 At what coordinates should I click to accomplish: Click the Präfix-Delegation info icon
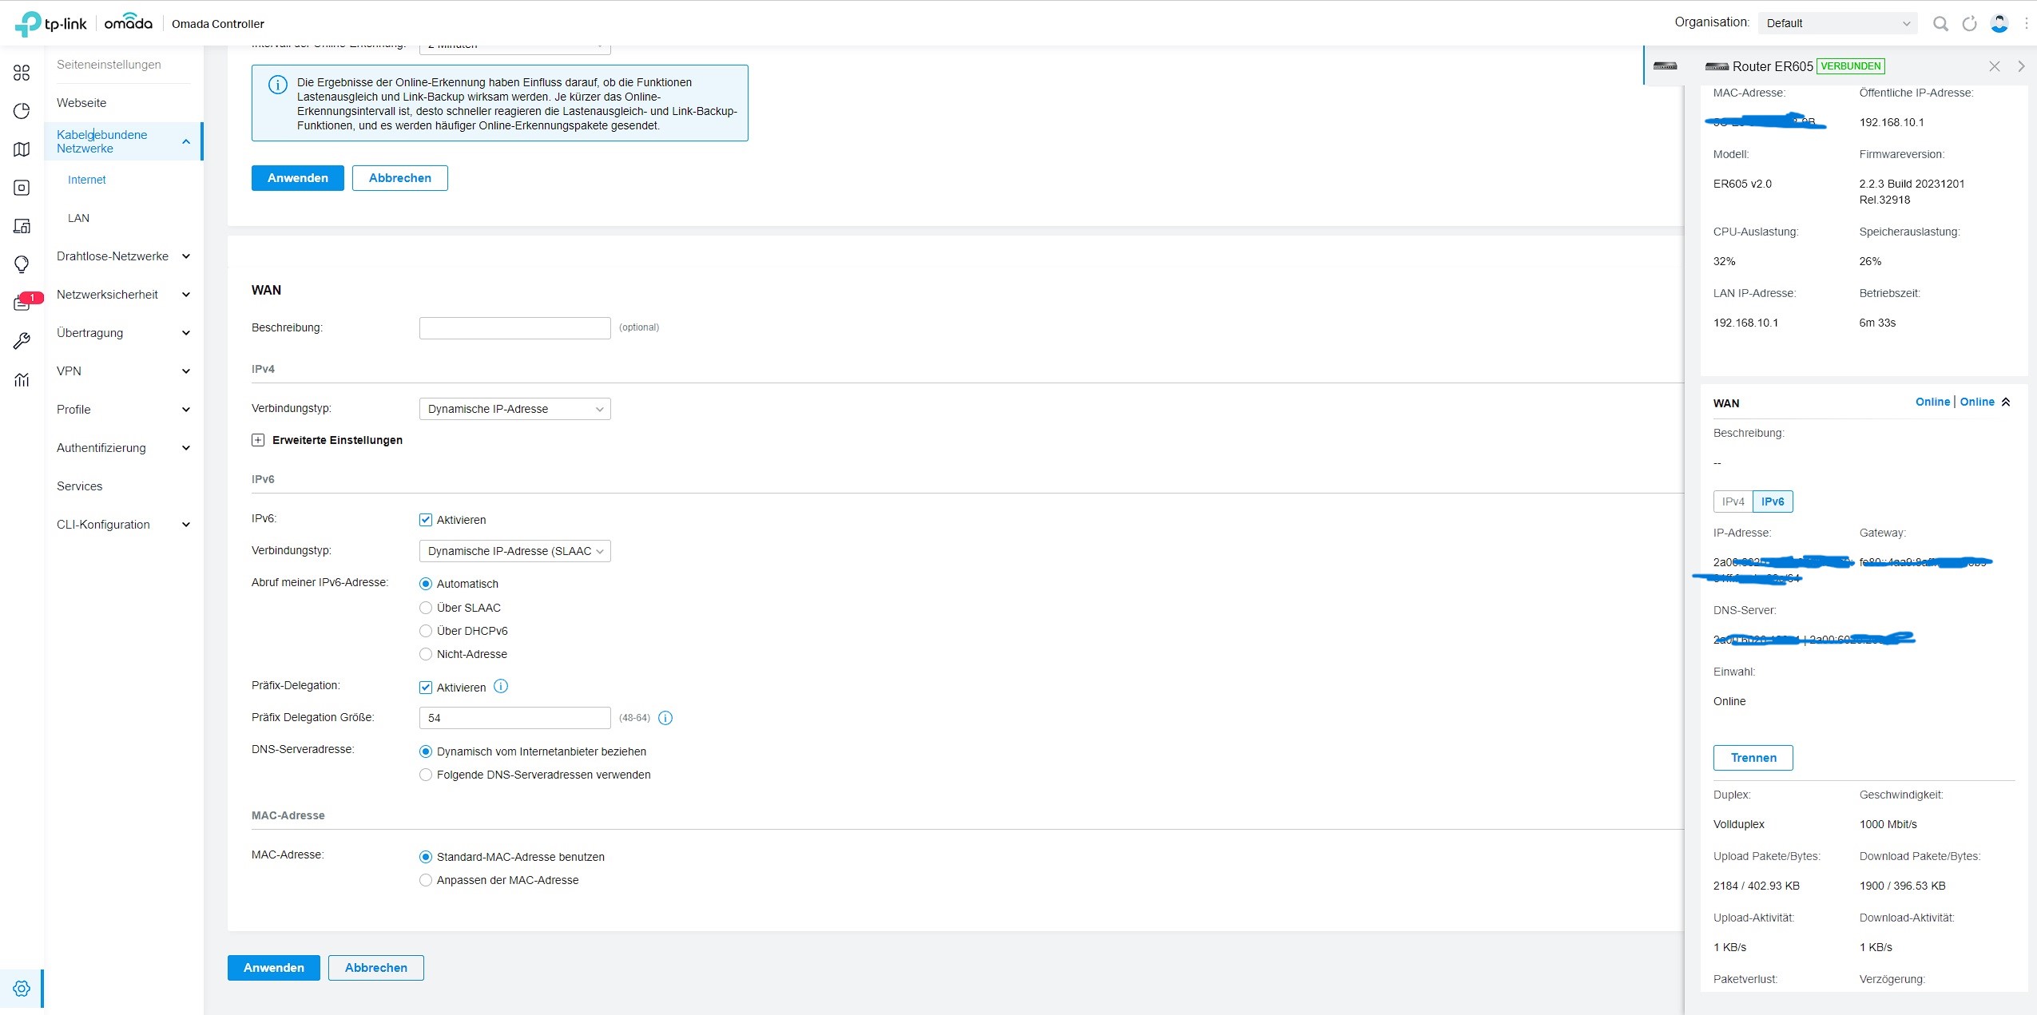tap(501, 686)
